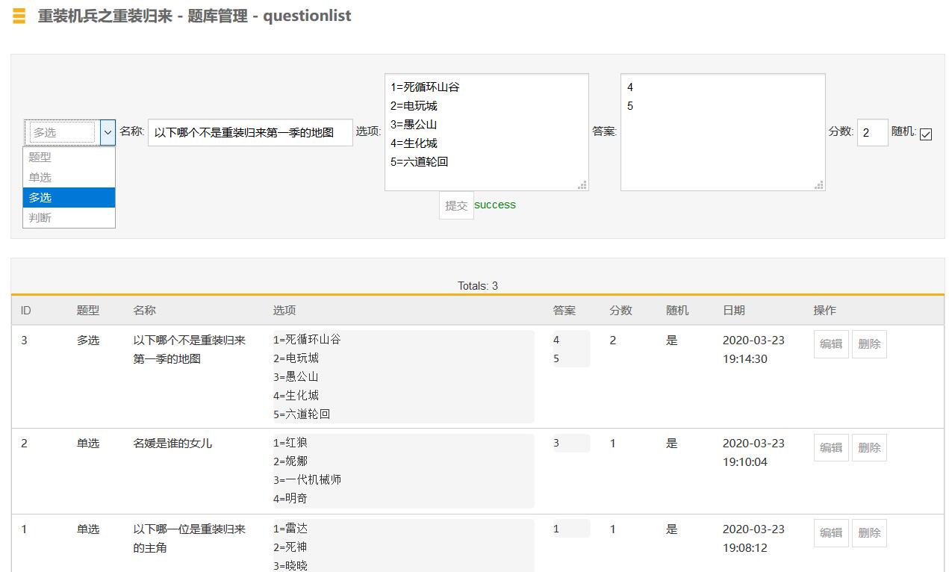This screenshot has width=949, height=572.
Task: Grab the options textarea resize handle
Action: point(582,184)
